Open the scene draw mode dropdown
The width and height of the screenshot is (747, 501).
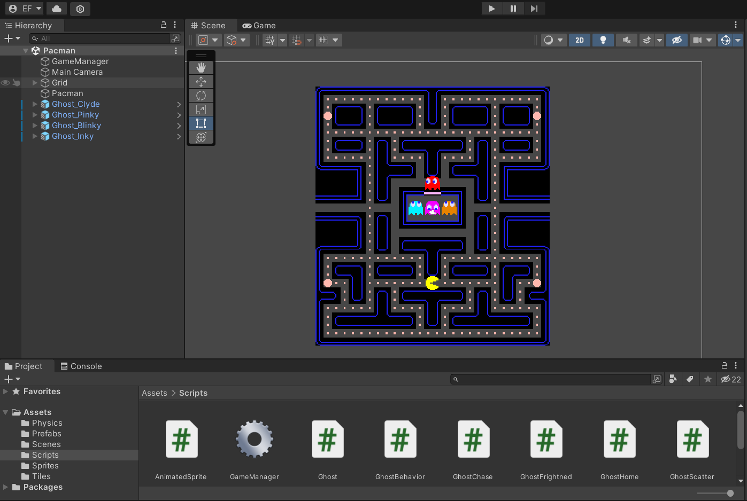coord(553,40)
